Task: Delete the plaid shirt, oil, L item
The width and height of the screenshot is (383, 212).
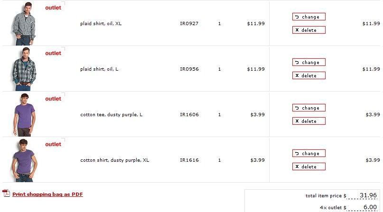Action: click(309, 75)
